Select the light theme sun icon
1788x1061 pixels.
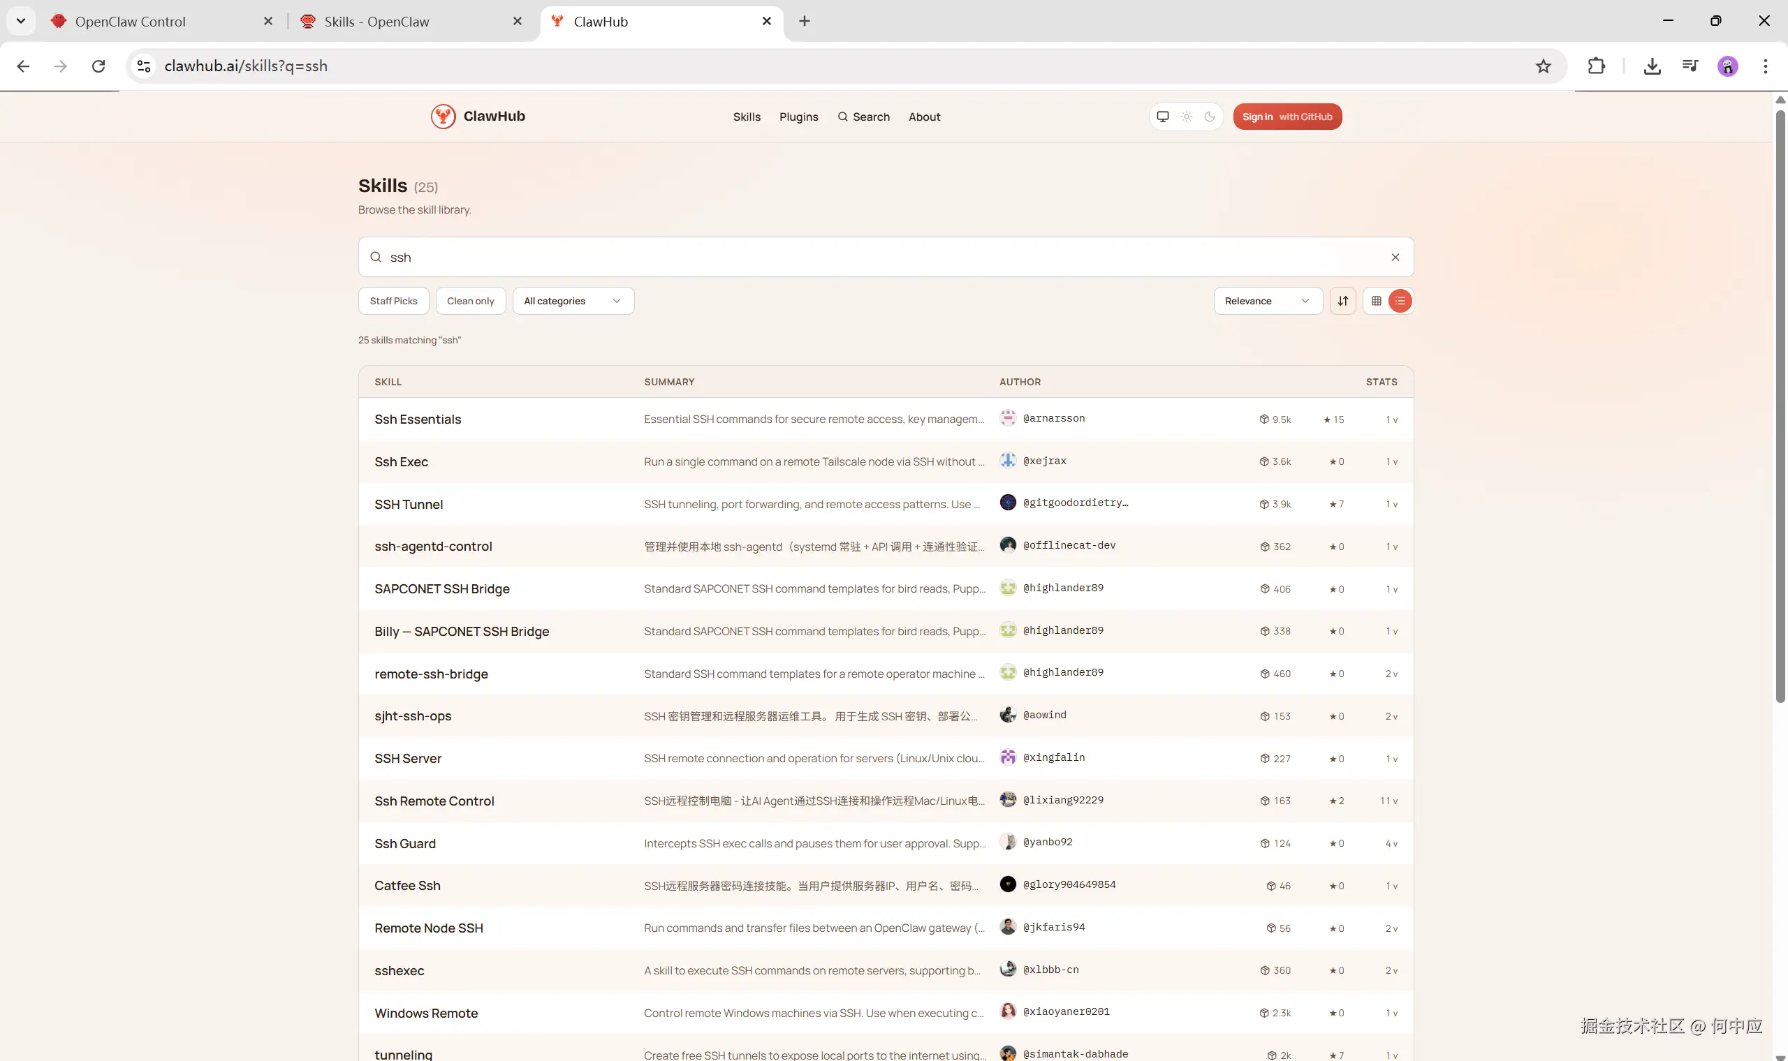click(x=1187, y=117)
